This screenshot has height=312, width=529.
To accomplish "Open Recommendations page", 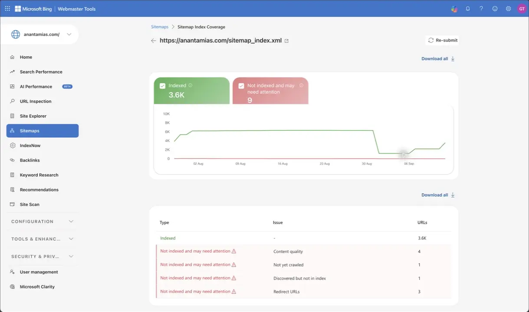I will point(43,190).
